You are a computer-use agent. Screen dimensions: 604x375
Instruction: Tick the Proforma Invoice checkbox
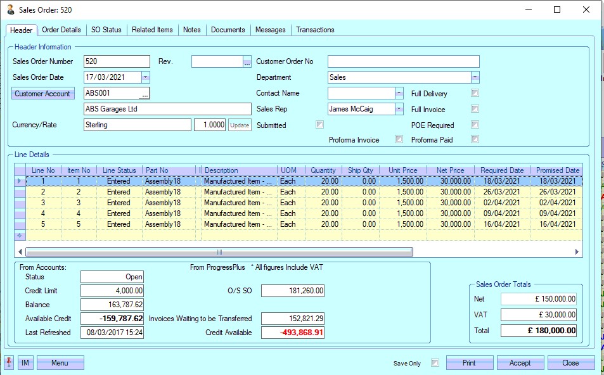tap(399, 139)
